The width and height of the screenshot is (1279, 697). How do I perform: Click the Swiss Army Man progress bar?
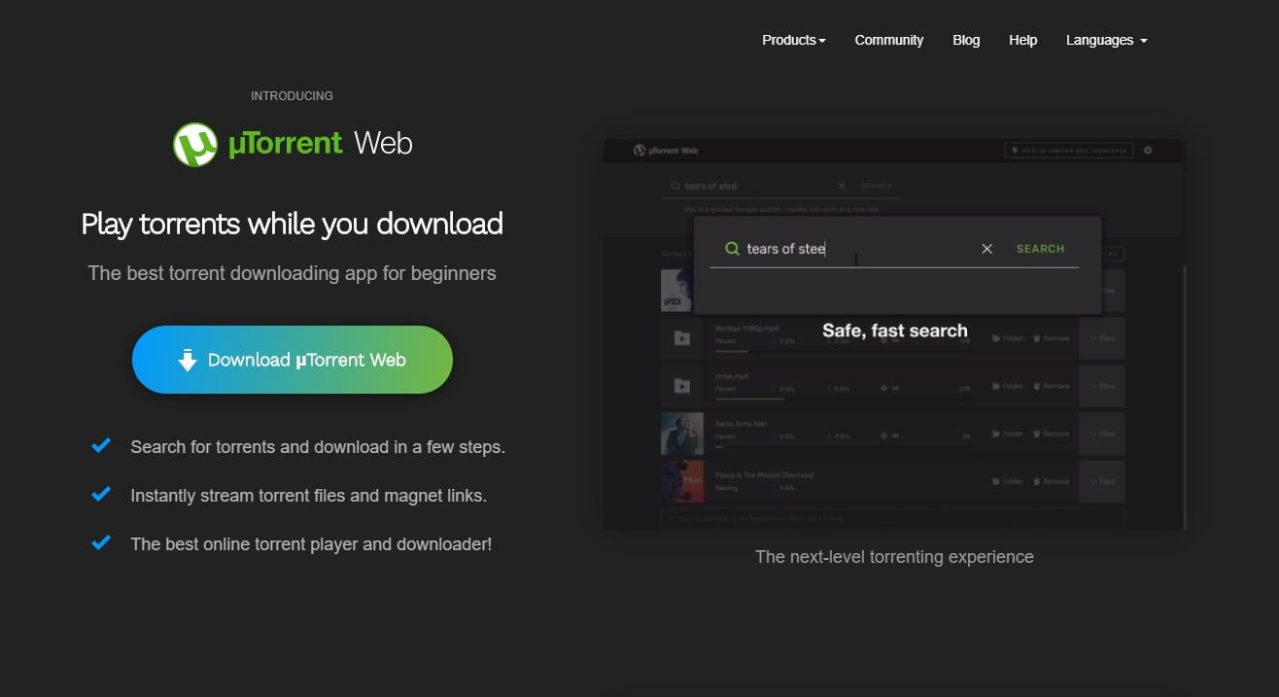pyautogui.click(x=842, y=446)
